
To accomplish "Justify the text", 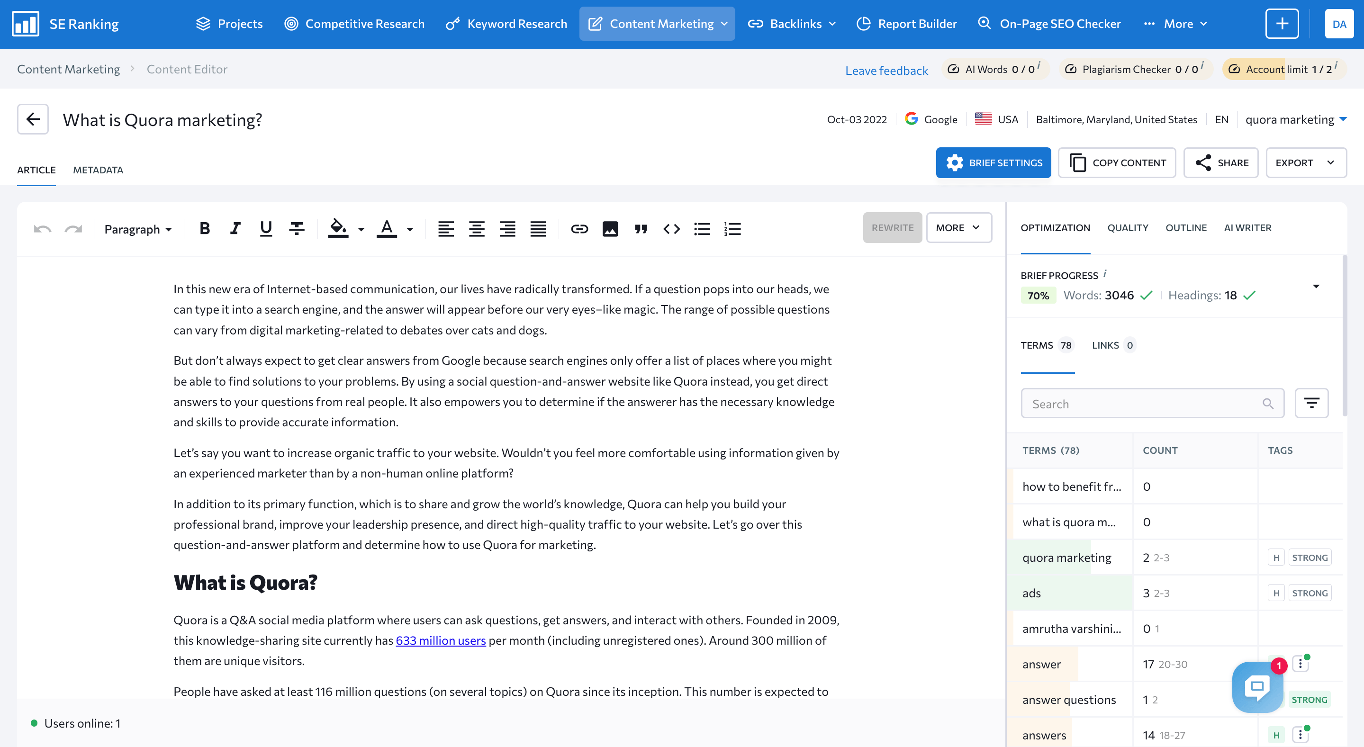I will (538, 229).
